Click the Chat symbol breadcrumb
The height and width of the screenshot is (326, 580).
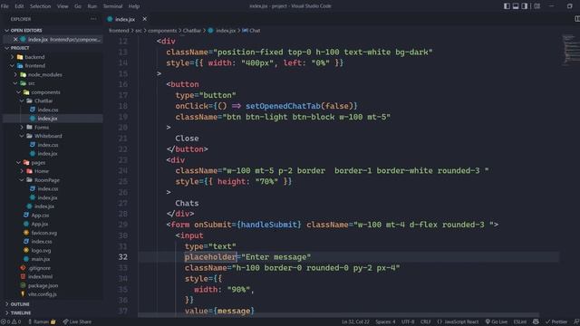pos(252,31)
